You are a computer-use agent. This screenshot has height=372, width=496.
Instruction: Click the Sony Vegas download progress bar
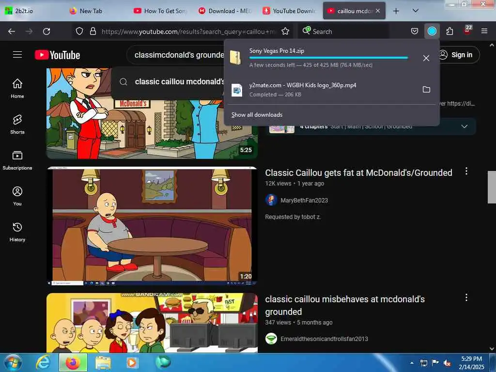[x=328, y=58]
